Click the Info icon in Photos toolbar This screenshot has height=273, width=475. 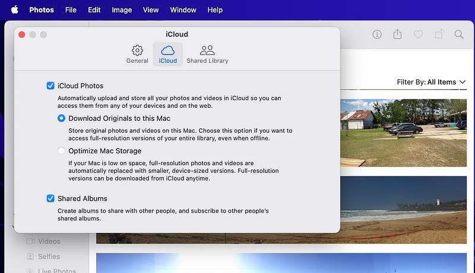(x=377, y=34)
